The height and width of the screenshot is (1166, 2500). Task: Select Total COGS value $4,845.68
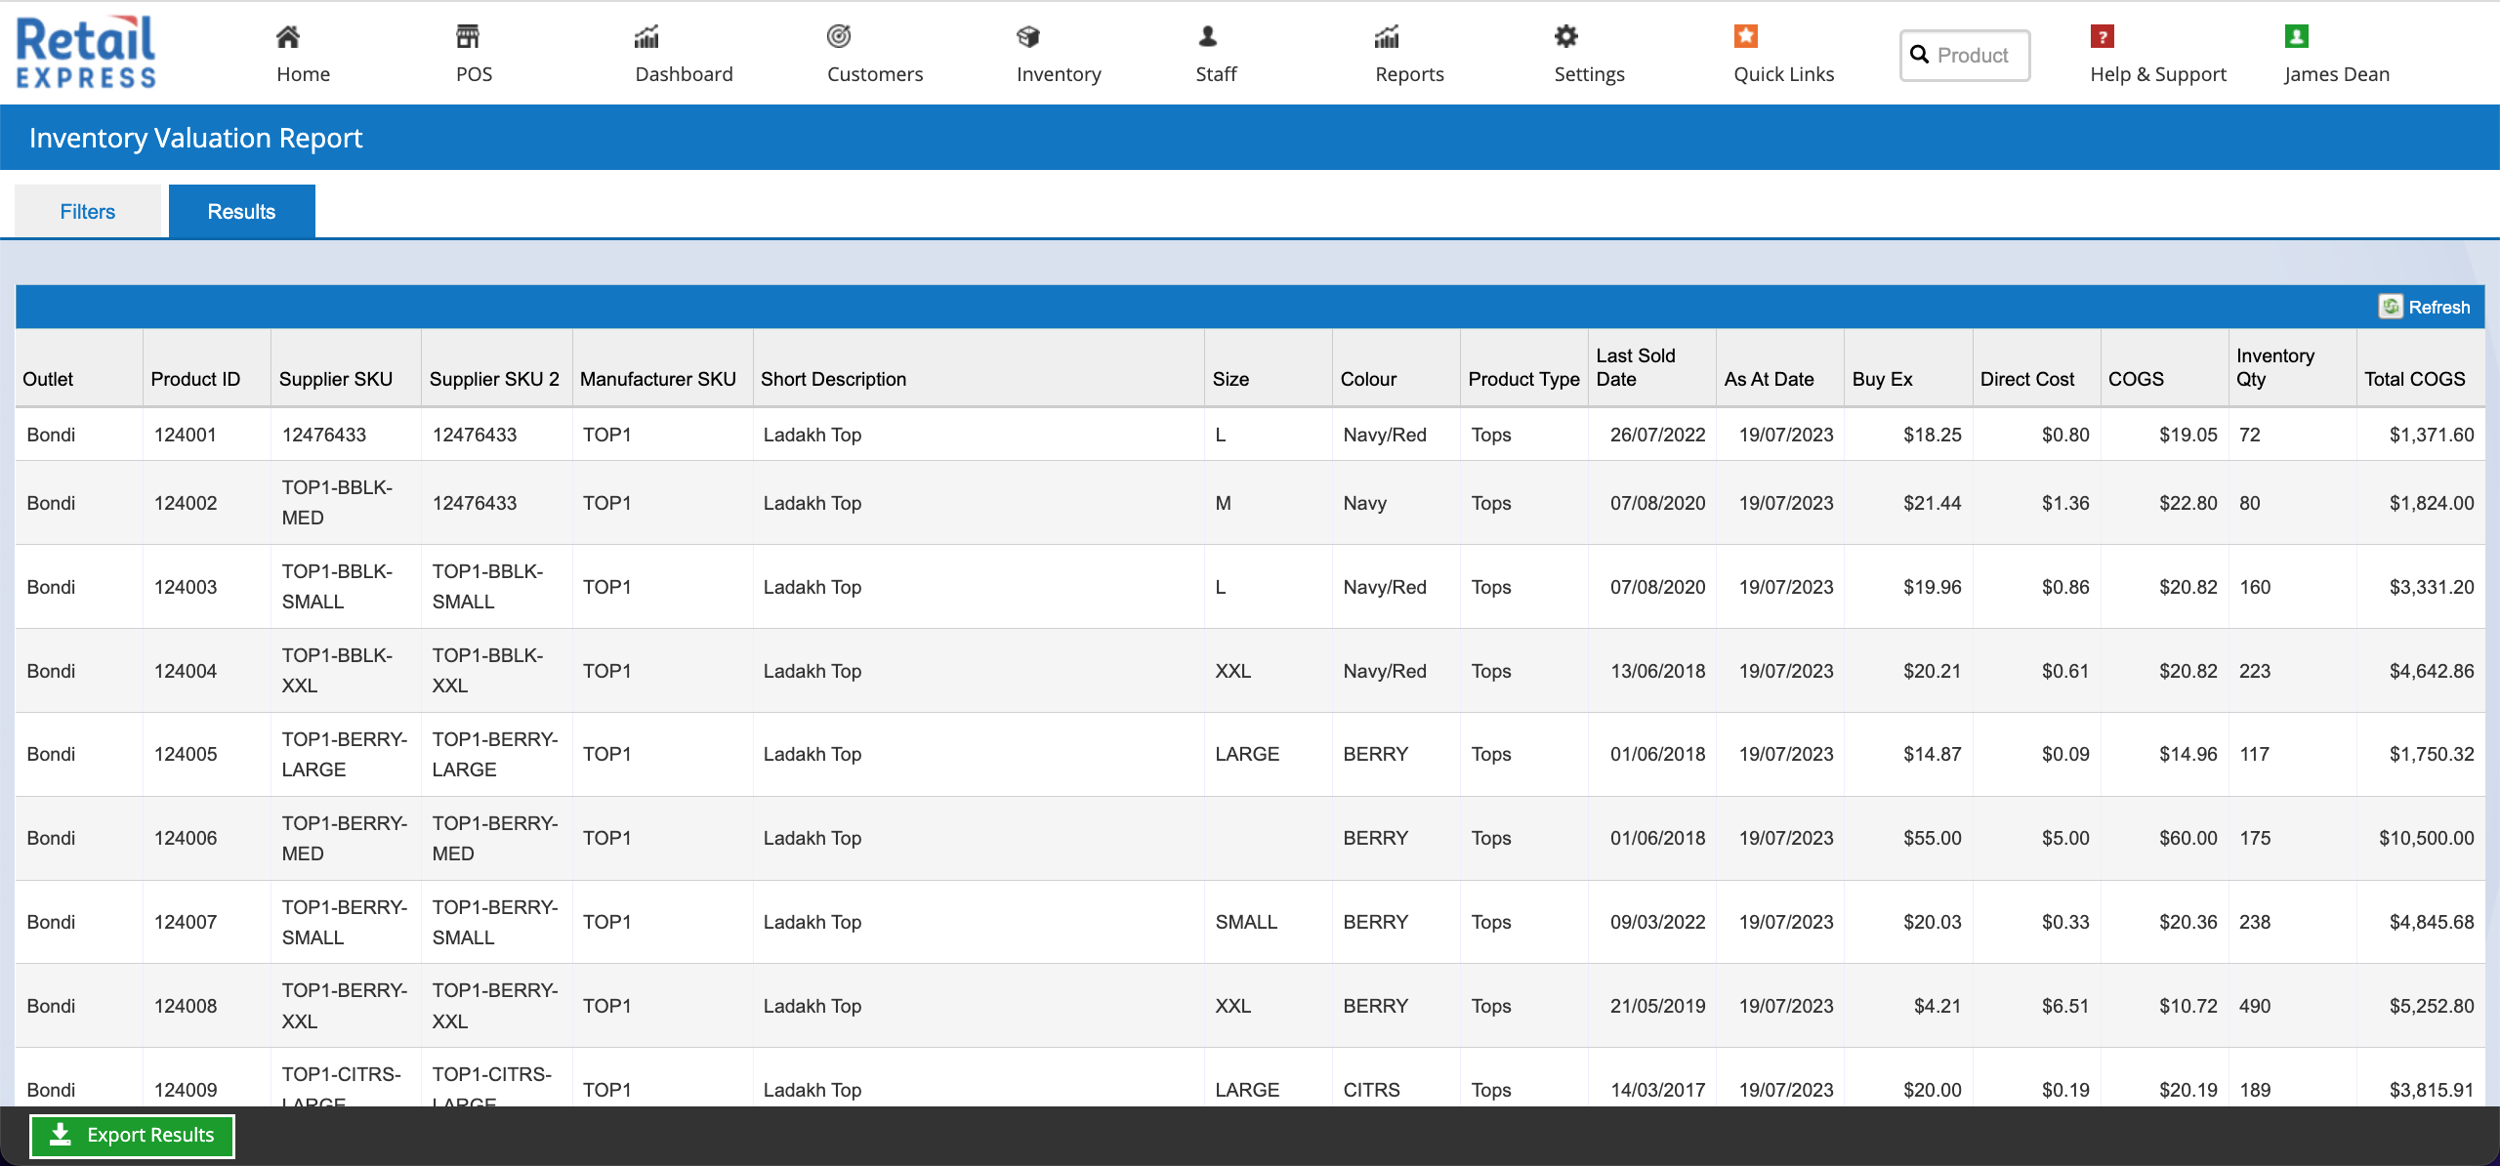tap(2432, 922)
